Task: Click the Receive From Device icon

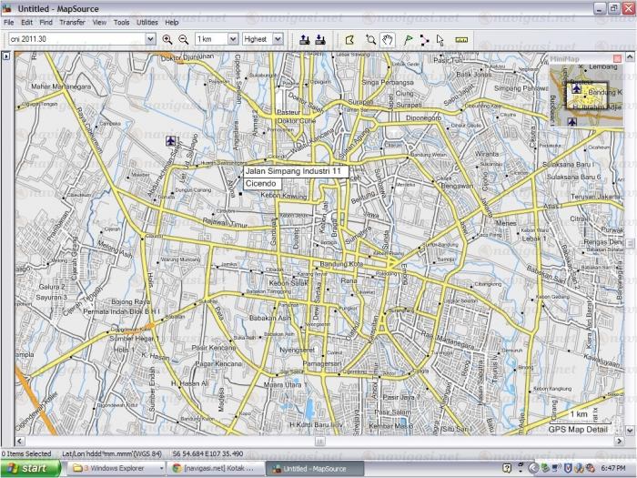Action: coord(320,39)
